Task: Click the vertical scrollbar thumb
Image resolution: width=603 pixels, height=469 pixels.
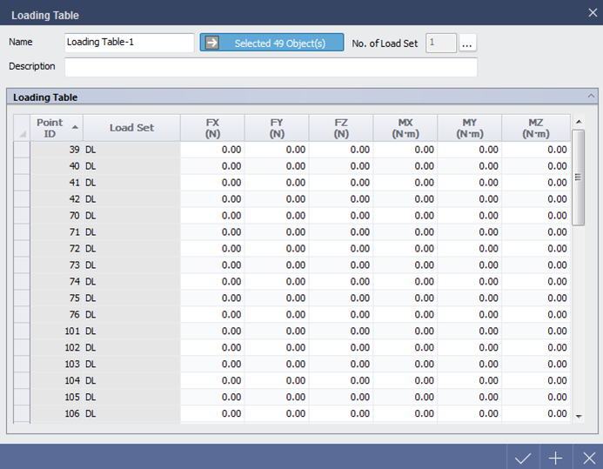Action: click(x=579, y=176)
